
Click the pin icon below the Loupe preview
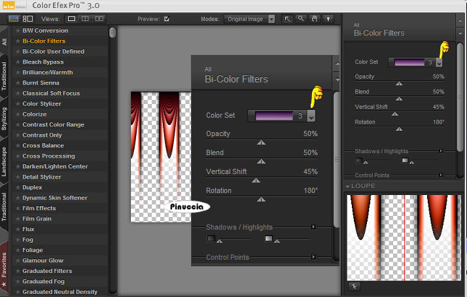354,287
